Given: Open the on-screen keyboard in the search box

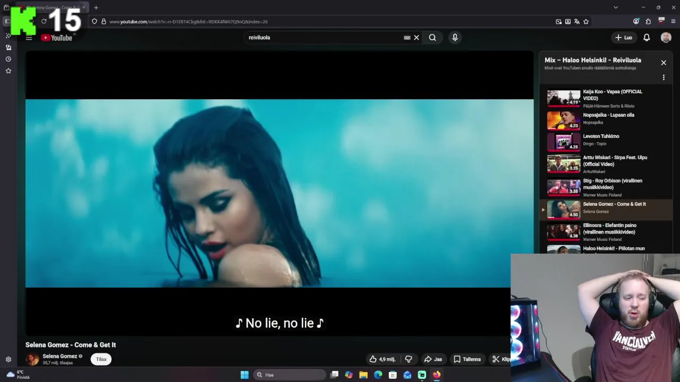Looking at the screenshot, I should pyautogui.click(x=407, y=38).
